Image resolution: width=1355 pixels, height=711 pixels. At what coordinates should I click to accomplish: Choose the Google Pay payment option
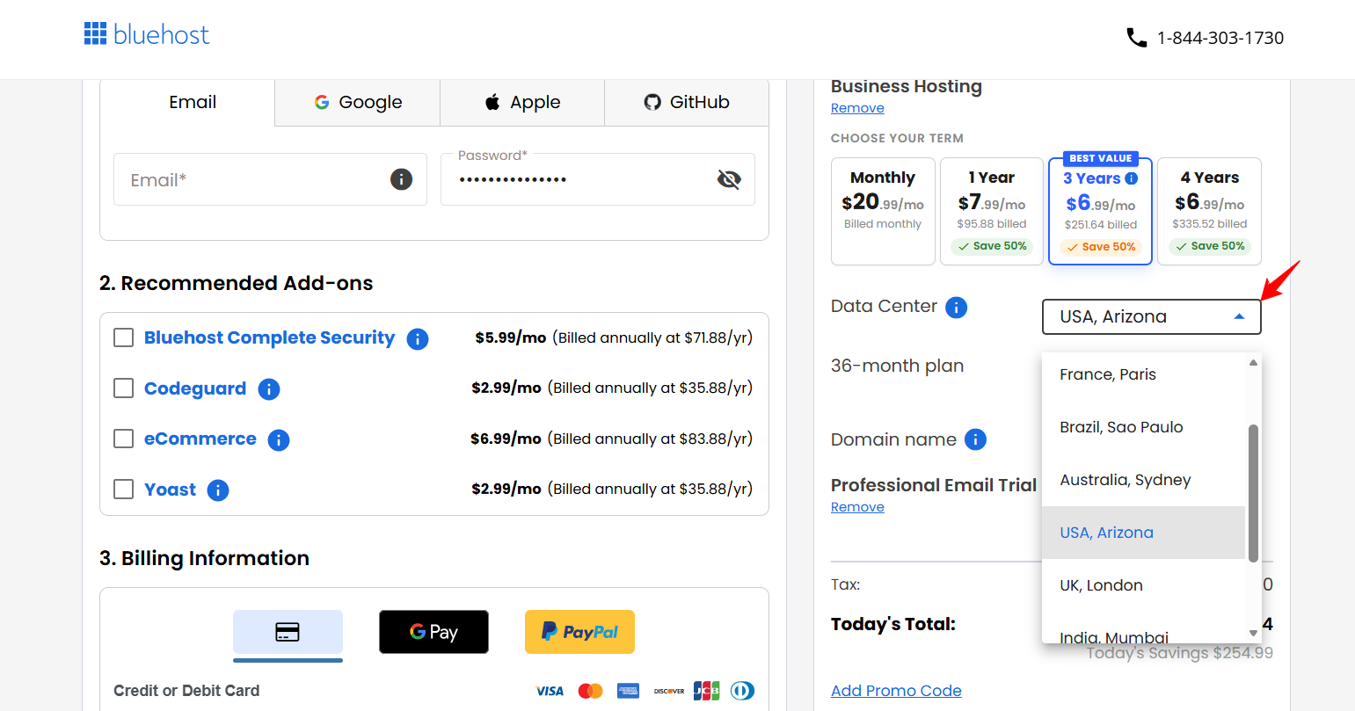coord(433,632)
